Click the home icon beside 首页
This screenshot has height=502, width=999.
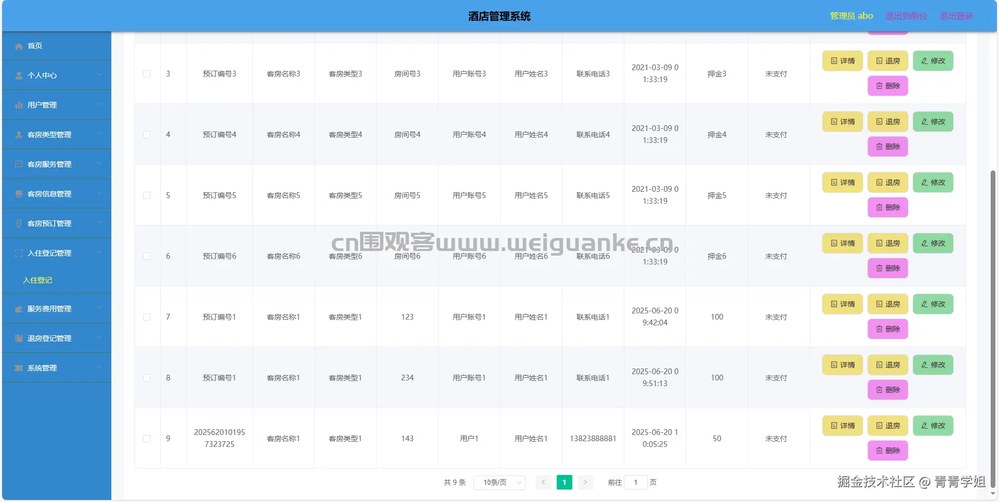[19, 46]
